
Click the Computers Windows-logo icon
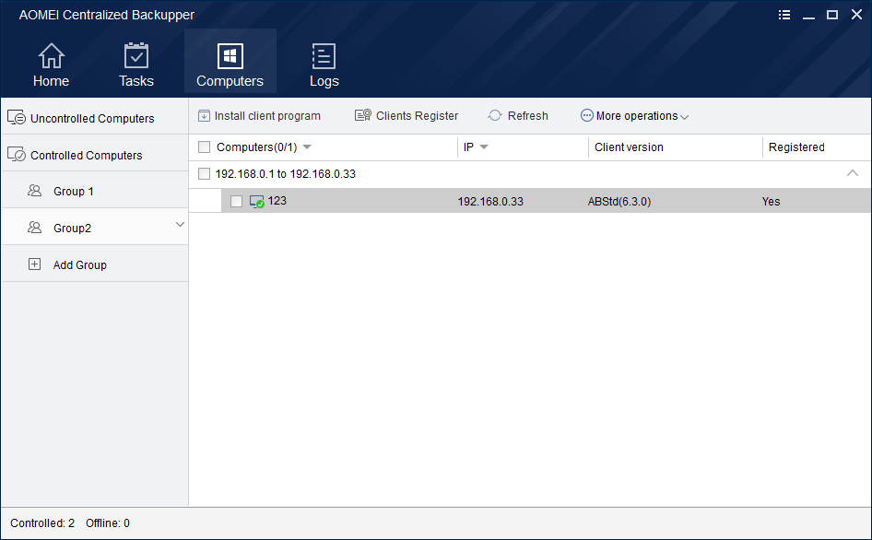coord(230,55)
